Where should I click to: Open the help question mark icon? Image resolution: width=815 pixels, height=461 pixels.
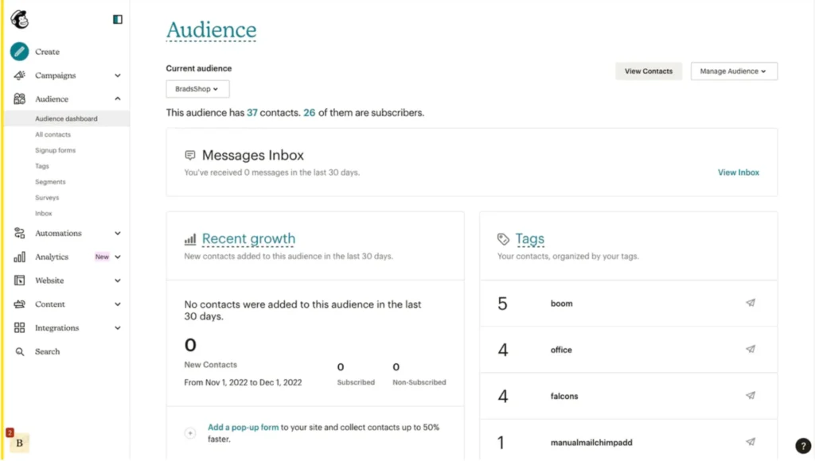pos(802,446)
